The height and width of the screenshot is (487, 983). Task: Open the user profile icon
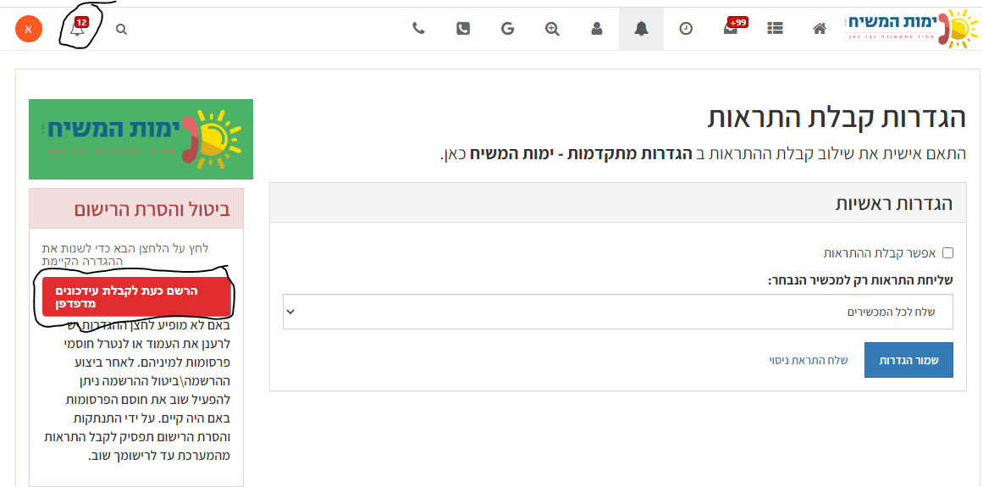pos(597,29)
